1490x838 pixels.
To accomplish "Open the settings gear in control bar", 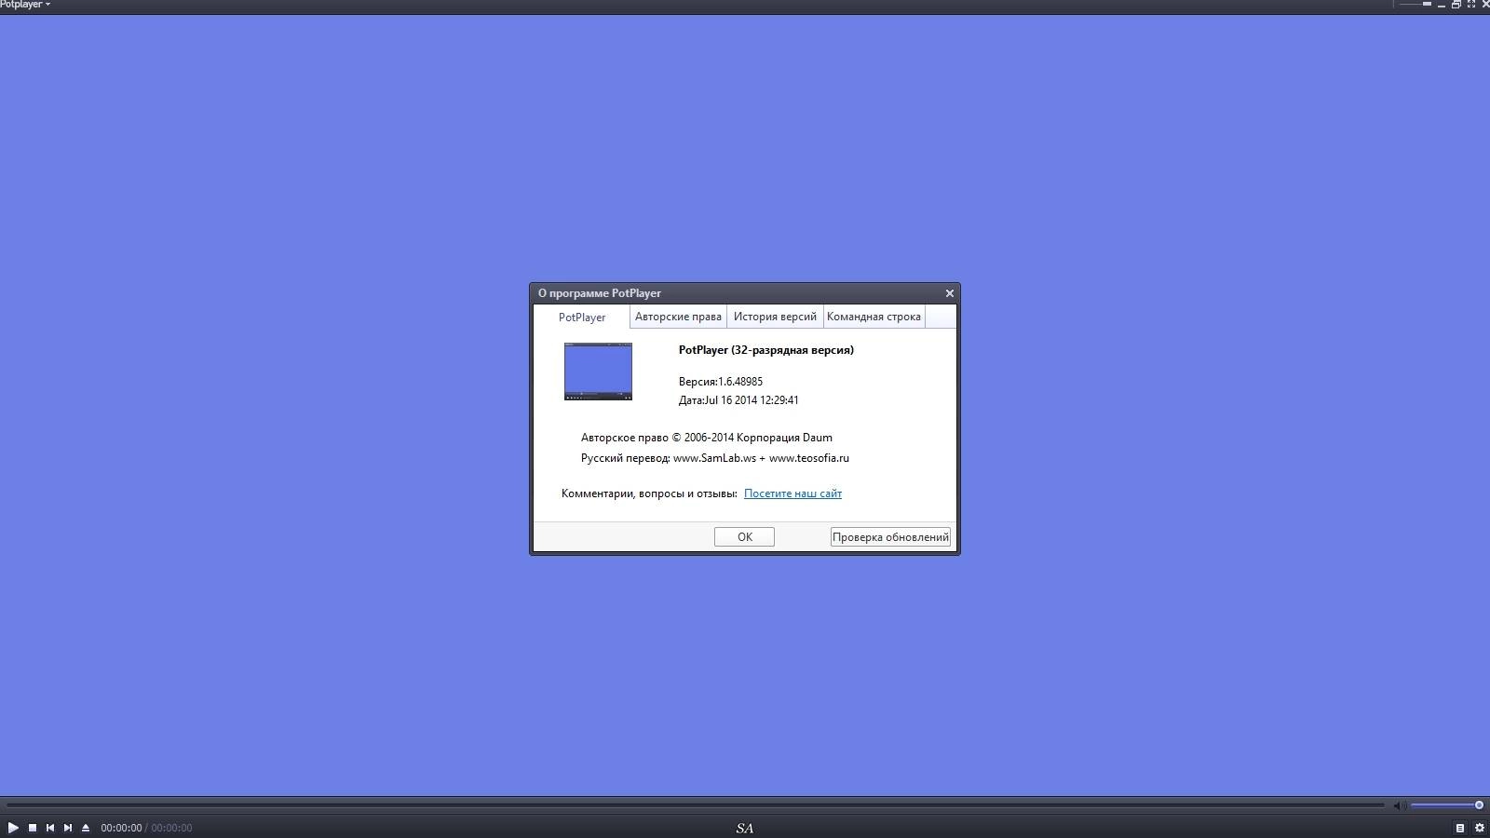I will 1479,828.
